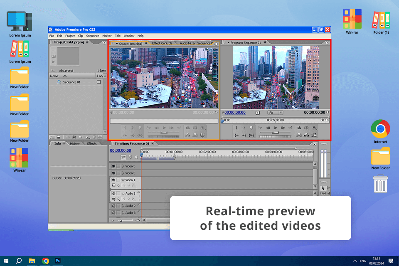Click Insert button in Source monitor
The width and height of the screenshot is (399, 266).
point(187,135)
